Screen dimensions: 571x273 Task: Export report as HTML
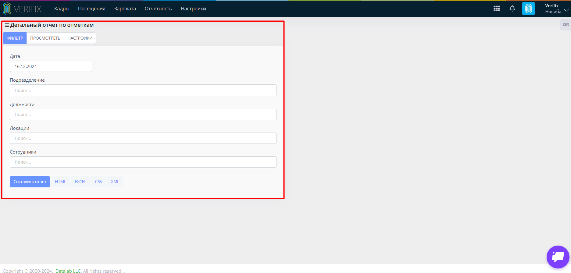pos(60,182)
